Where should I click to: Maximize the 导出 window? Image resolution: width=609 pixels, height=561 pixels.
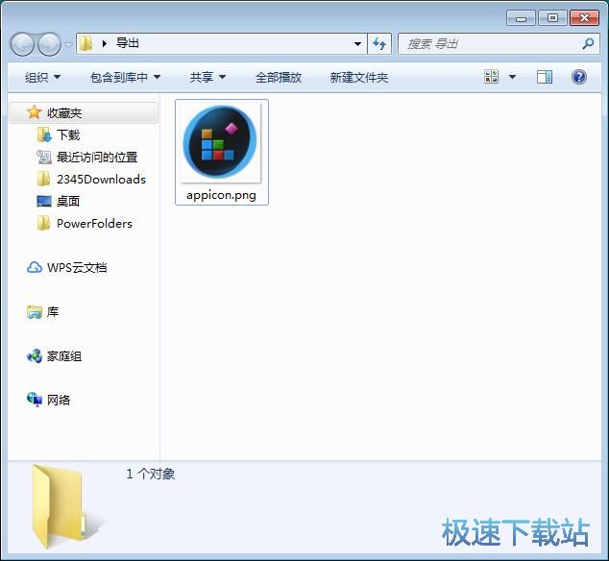click(552, 18)
